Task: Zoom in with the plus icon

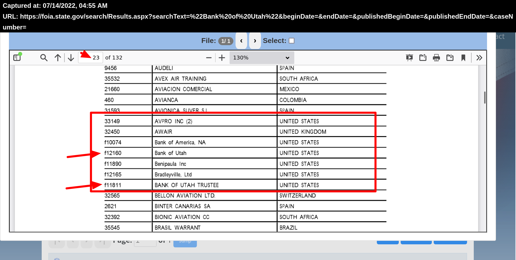Action: click(222, 58)
